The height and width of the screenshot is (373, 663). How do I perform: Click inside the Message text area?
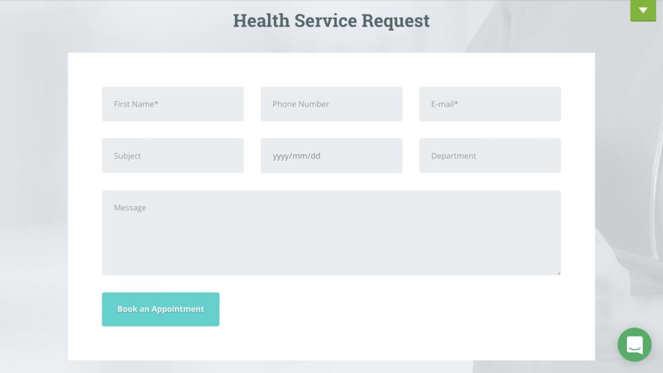(331, 232)
